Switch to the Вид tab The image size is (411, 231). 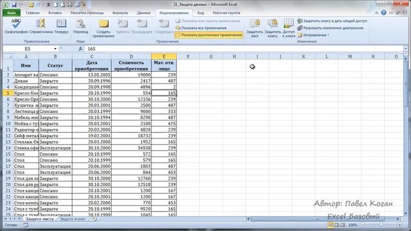tap(200, 13)
